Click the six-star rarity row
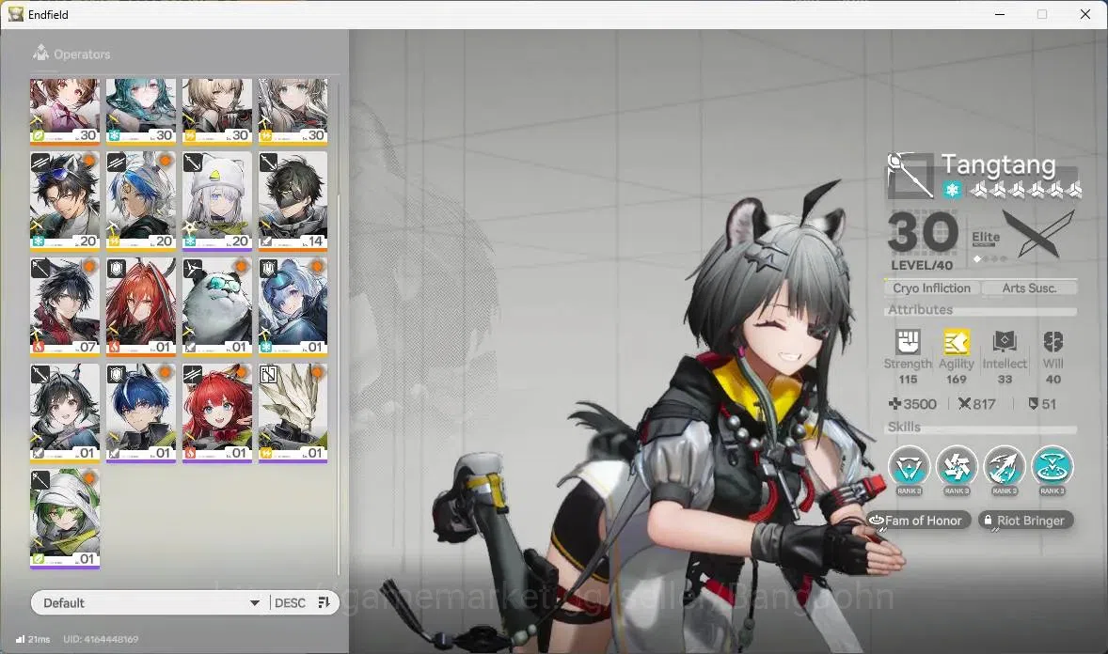 (1024, 189)
